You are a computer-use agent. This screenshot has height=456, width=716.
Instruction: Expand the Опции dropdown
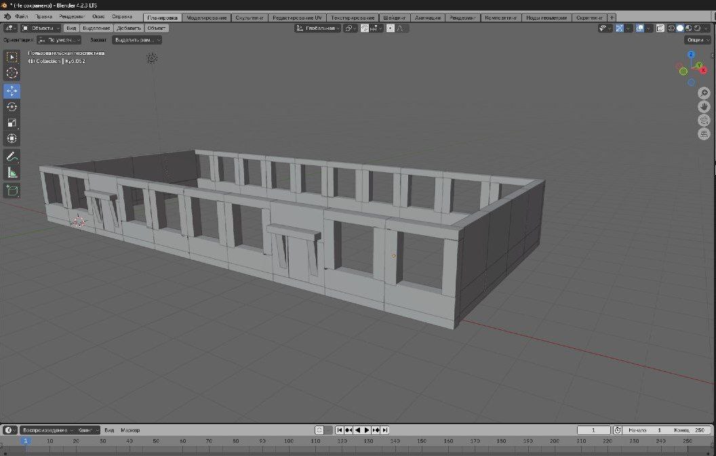coord(698,40)
